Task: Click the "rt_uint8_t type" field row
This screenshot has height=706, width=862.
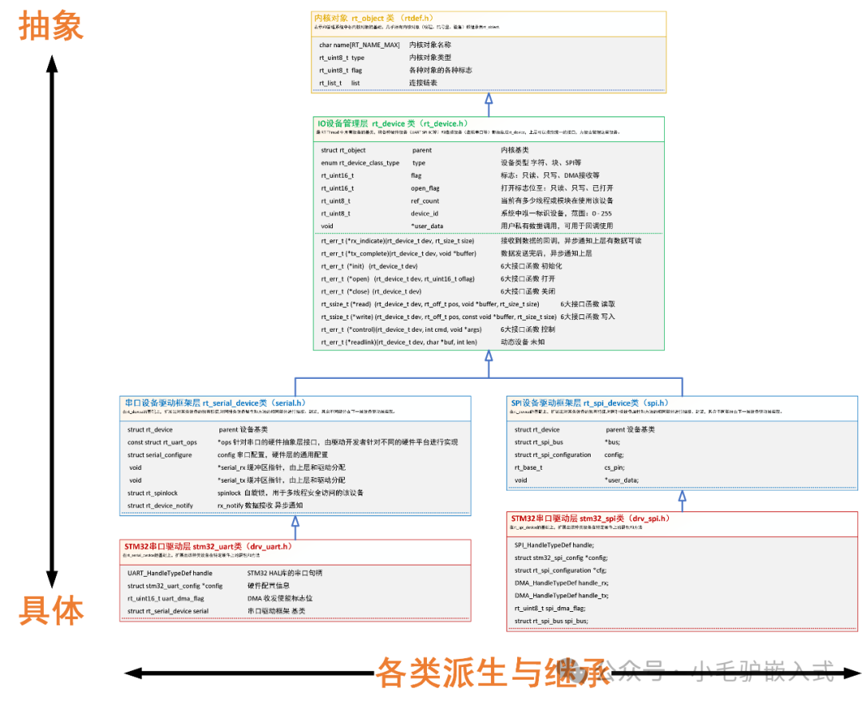Action: (x=342, y=57)
